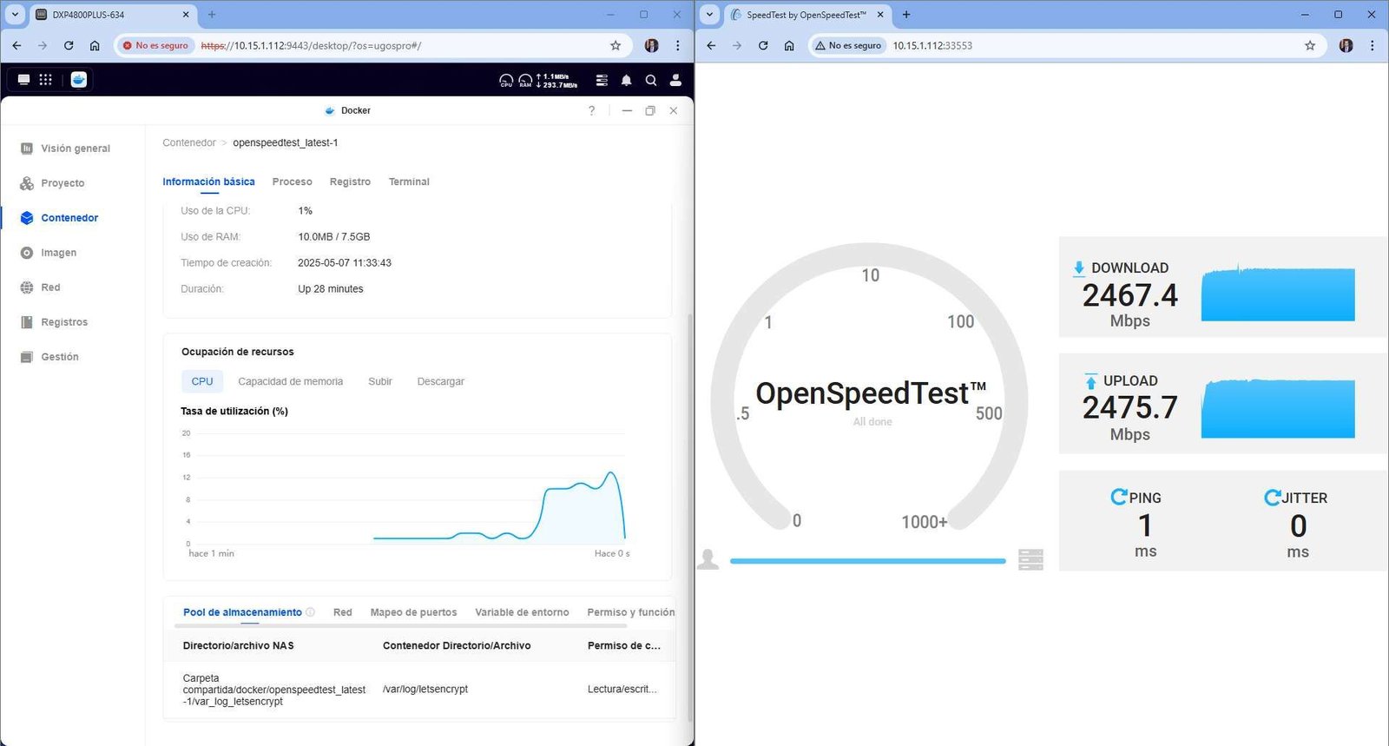
Task: Open a new tab in SpeedTest window
Action: (906, 15)
